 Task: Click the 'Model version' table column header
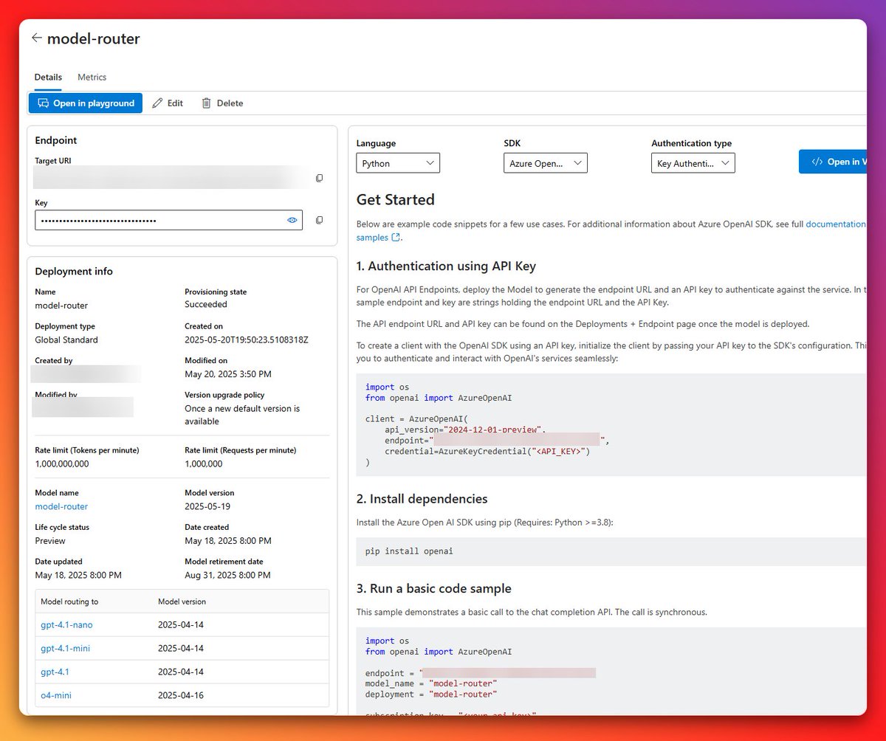click(182, 602)
